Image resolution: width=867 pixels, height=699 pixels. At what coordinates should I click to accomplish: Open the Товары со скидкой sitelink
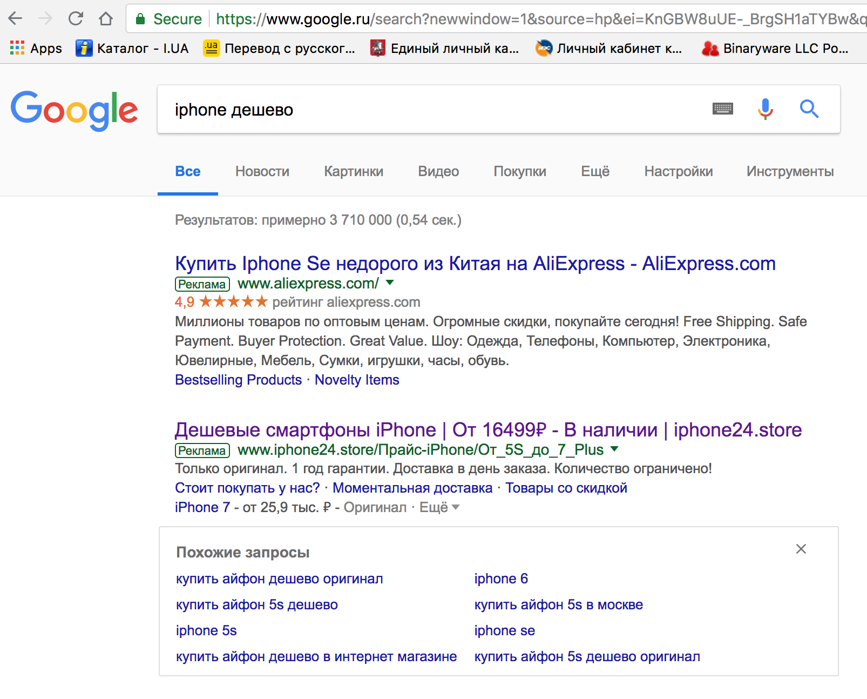click(x=566, y=488)
